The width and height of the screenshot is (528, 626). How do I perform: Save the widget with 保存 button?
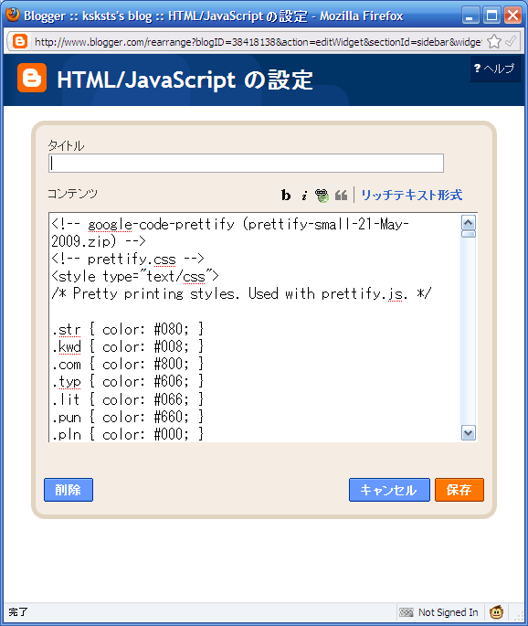click(x=459, y=490)
